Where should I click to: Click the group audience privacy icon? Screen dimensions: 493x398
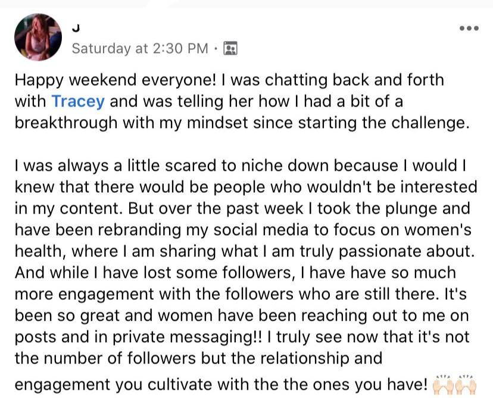coord(230,48)
